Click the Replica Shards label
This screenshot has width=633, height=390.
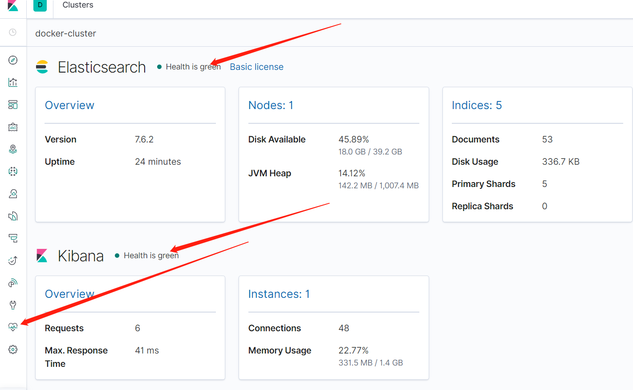[483, 206]
